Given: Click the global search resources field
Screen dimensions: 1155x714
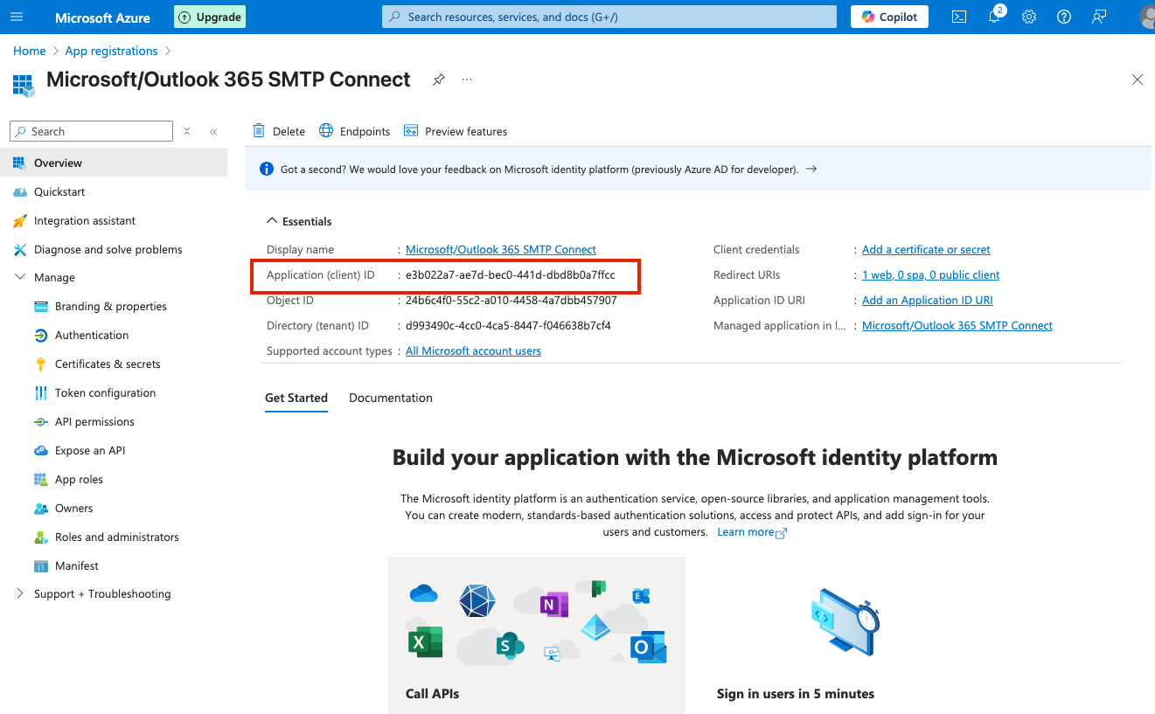Looking at the screenshot, I should pos(609,17).
